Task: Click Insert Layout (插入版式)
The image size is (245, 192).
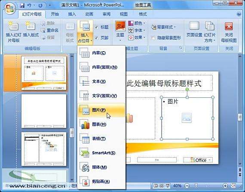Action: click(31, 29)
